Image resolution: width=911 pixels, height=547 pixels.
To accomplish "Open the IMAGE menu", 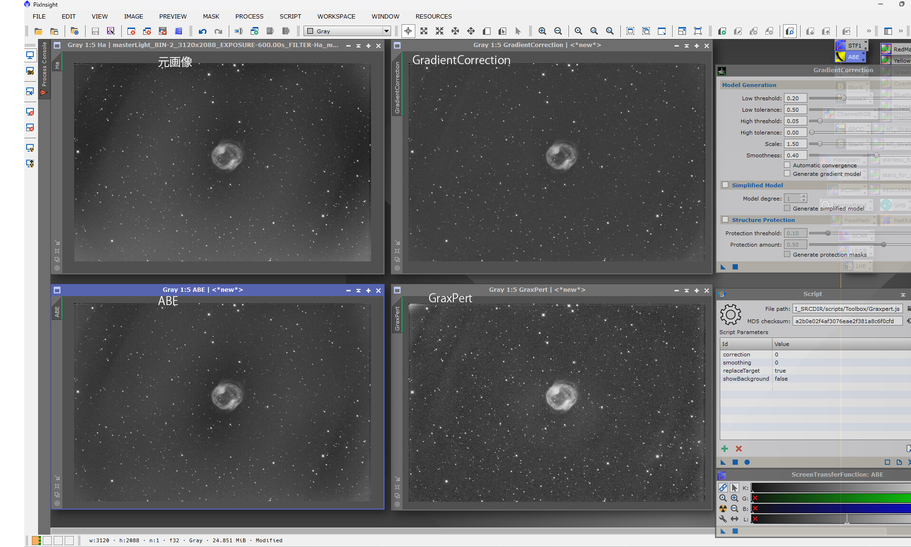I will tap(134, 16).
